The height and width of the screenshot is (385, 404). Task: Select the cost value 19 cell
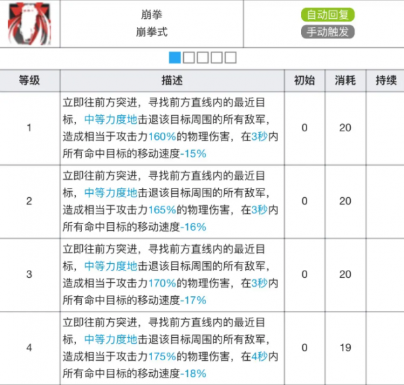pyautogui.click(x=345, y=348)
